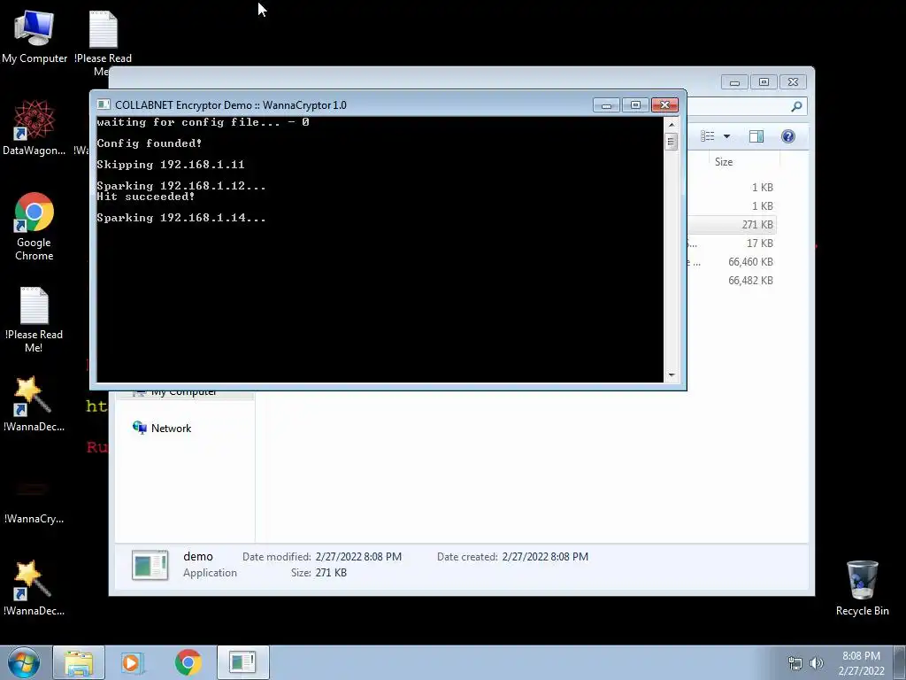The image size is (906, 680).
Task: Maximize the Explorer window behind
Action: 764,82
